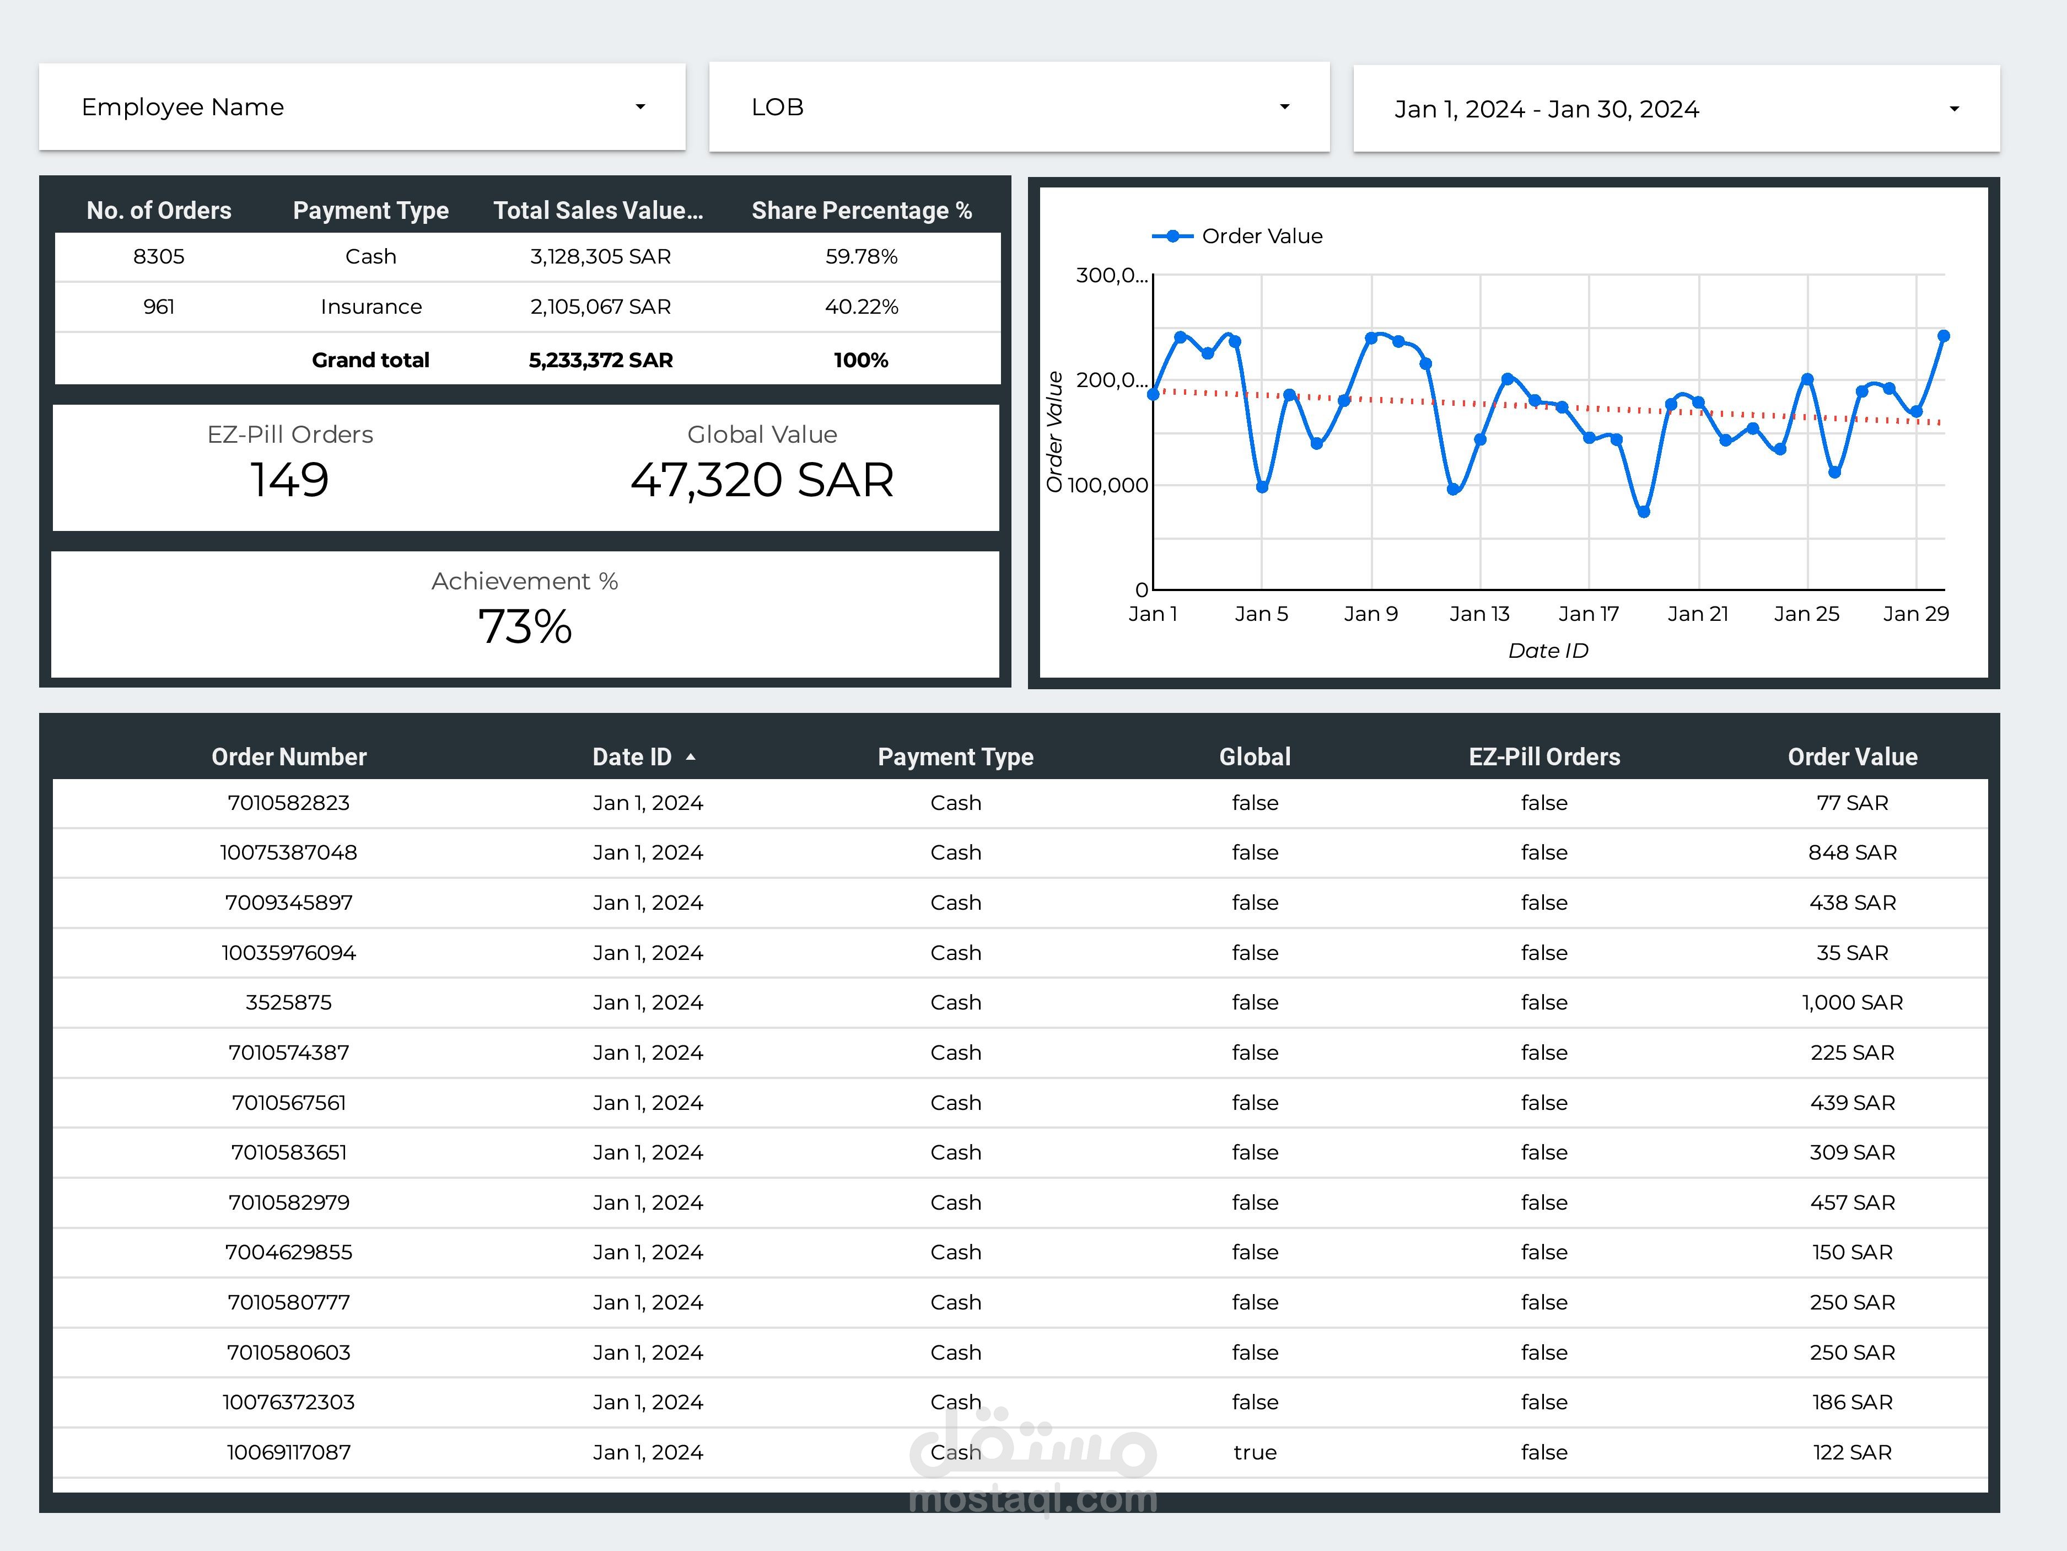Click the EZ-Pill Orders 149 scorecard

point(290,466)
